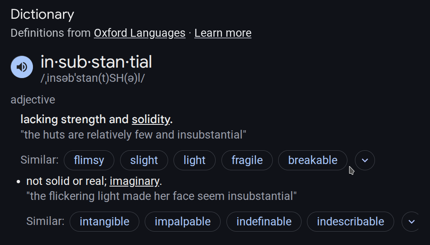Click the breakable synonym chip
Image resolution: width=430 pixels, height=245 pixels.
(x=312, y=160)
